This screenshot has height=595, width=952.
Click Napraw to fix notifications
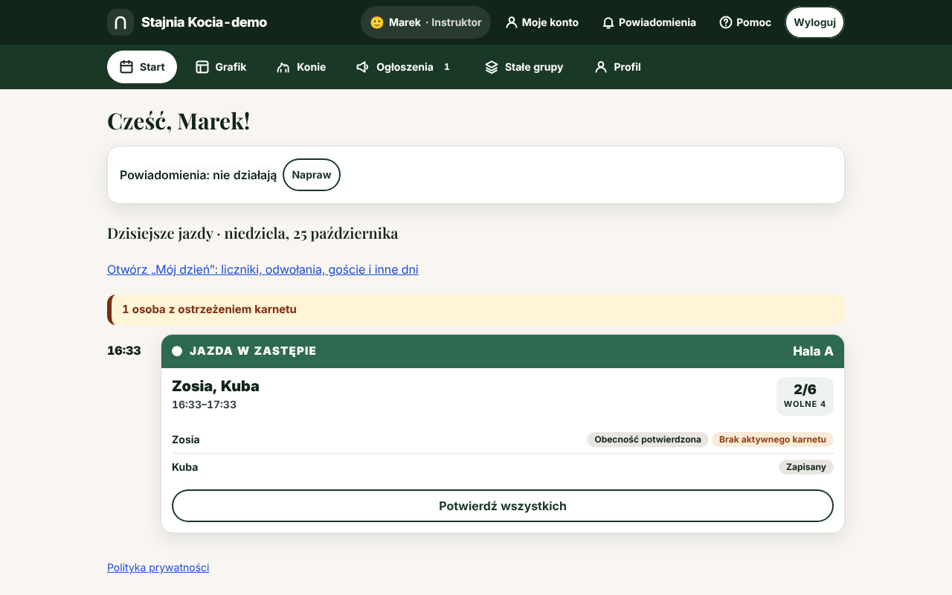click(312, 175)
